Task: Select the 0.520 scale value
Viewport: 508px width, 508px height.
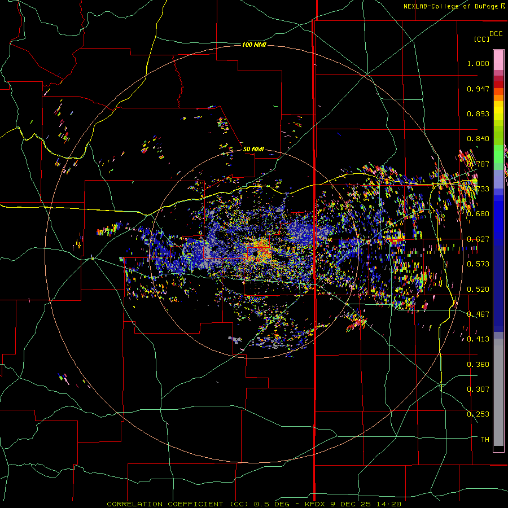Action: point(478,290)
